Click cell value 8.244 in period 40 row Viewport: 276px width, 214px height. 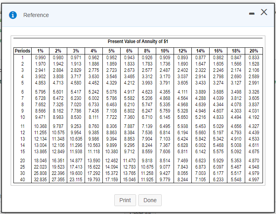click(183, 180)
